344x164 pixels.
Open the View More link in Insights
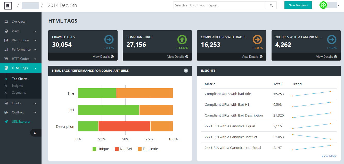(x=329, y=156)
